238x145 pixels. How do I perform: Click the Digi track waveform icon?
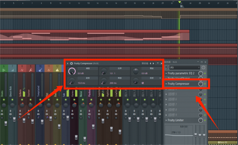(49, 70)
